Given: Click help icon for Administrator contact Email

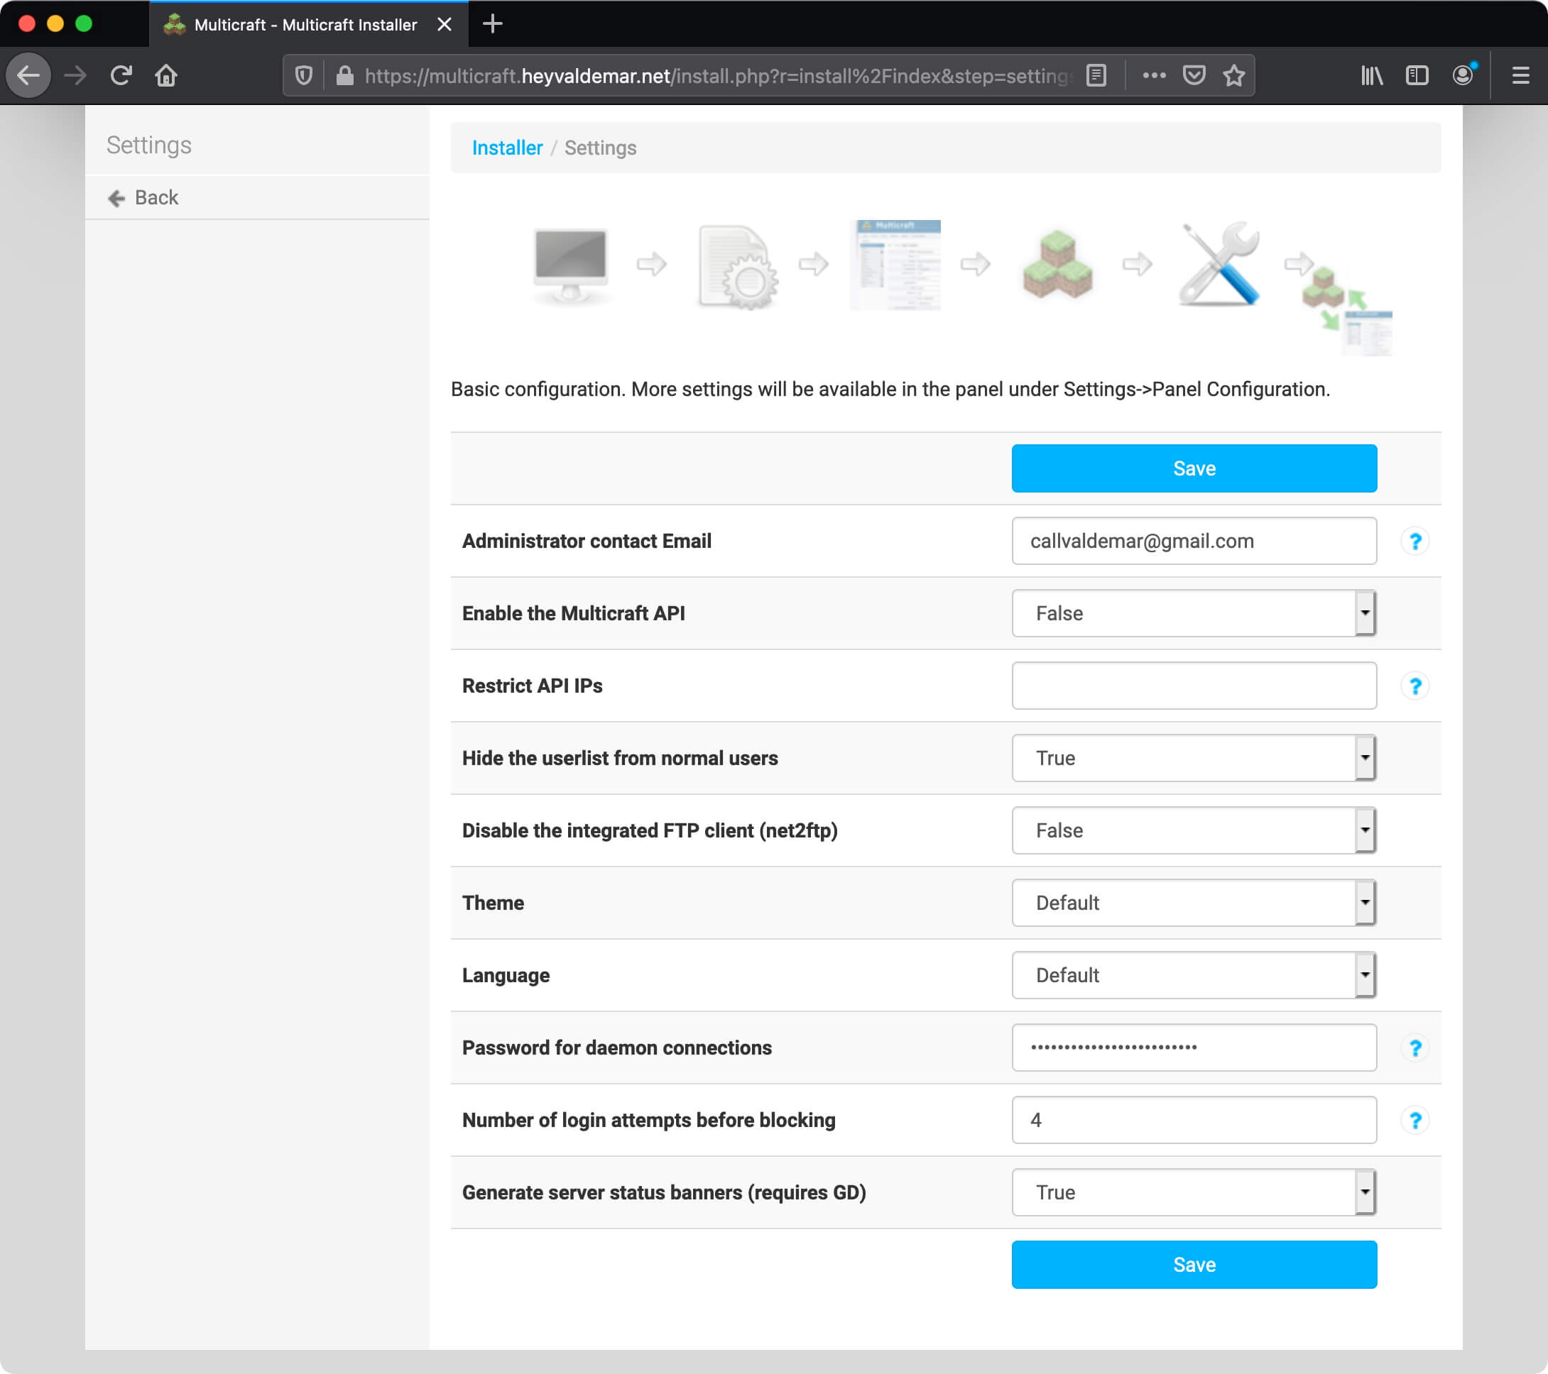Looking at the screenshot, I should (1414, 541).
